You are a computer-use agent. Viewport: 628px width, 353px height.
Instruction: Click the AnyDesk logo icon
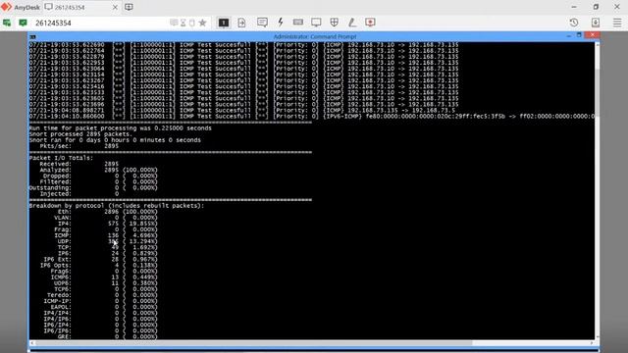point(6,7)
